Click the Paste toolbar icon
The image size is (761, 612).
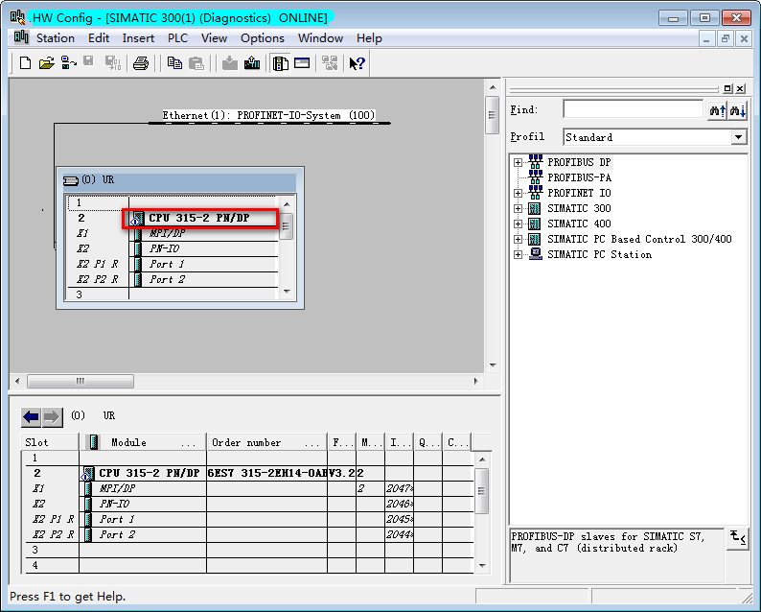196,63
